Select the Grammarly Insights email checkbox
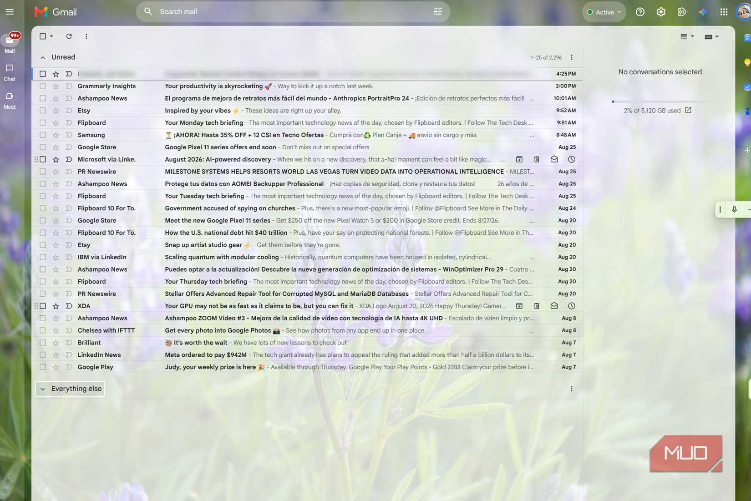The width and height of the screenshot is (751, 501). tap(43, 86)
